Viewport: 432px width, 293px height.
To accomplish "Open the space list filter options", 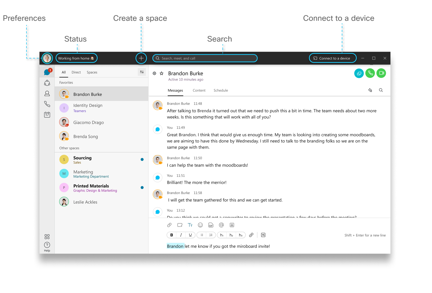I will (142, 72).
